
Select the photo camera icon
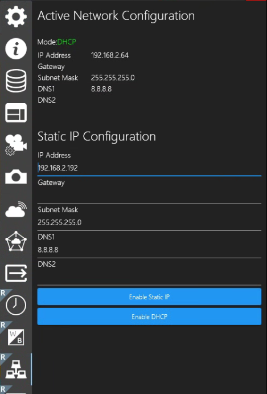[x=16, y=177]
